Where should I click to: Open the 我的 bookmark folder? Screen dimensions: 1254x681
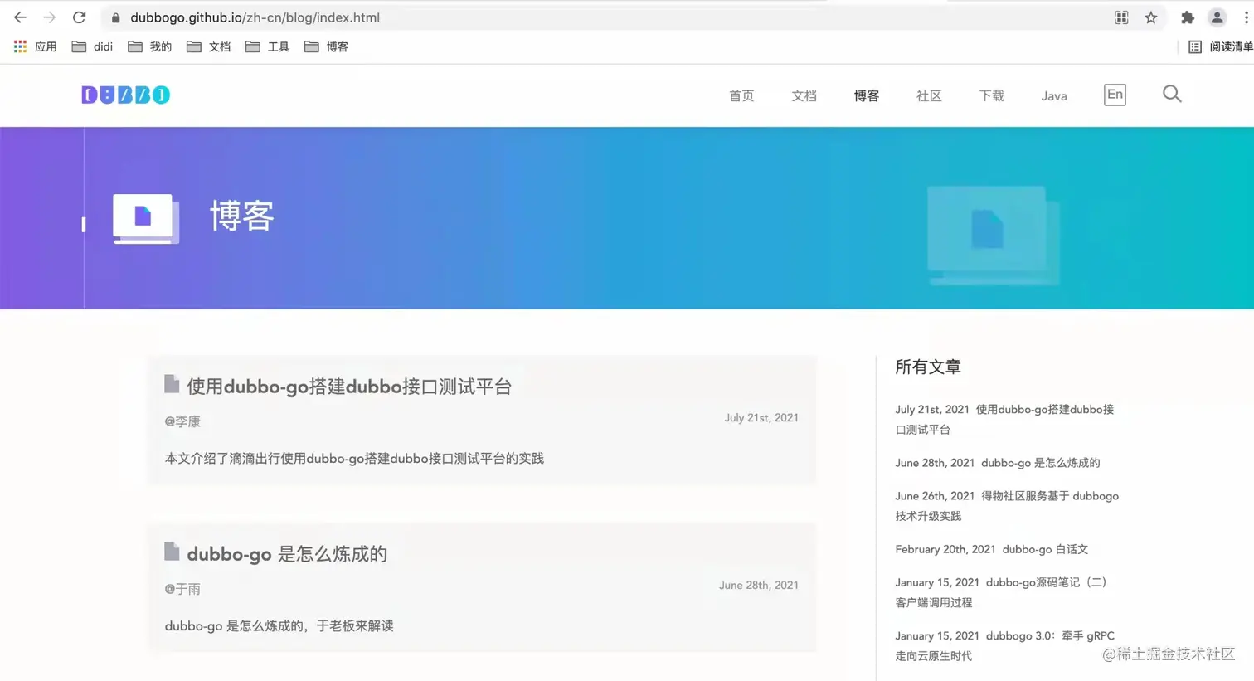(x=150, y=47)
